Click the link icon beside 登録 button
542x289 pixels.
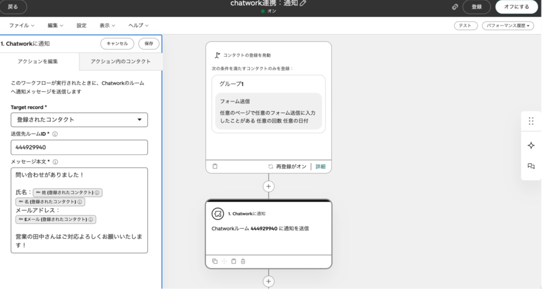tap(455, 7)
